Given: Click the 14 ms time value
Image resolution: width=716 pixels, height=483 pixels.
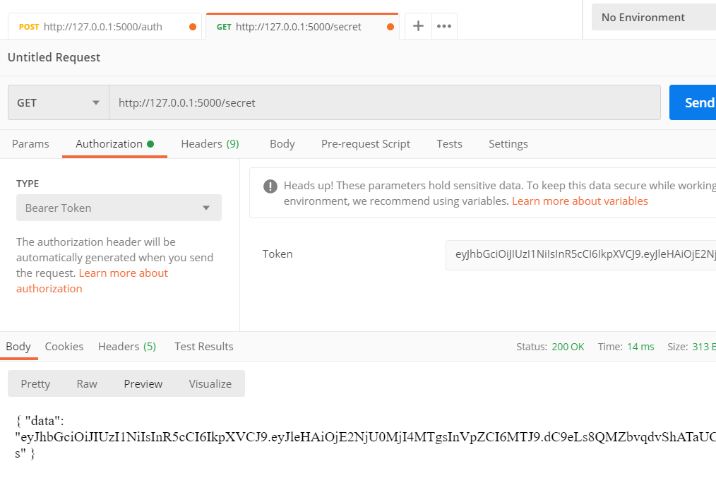Looking at the screenshot, I should click(640, 347).
